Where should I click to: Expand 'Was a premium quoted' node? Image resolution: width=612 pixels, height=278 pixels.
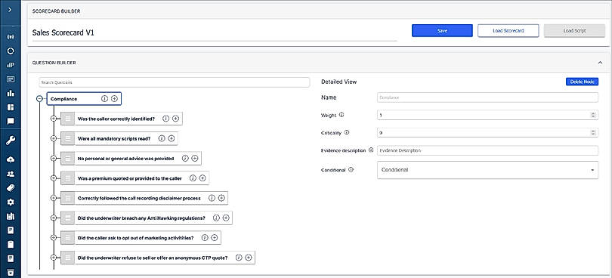tap(54, 178)
